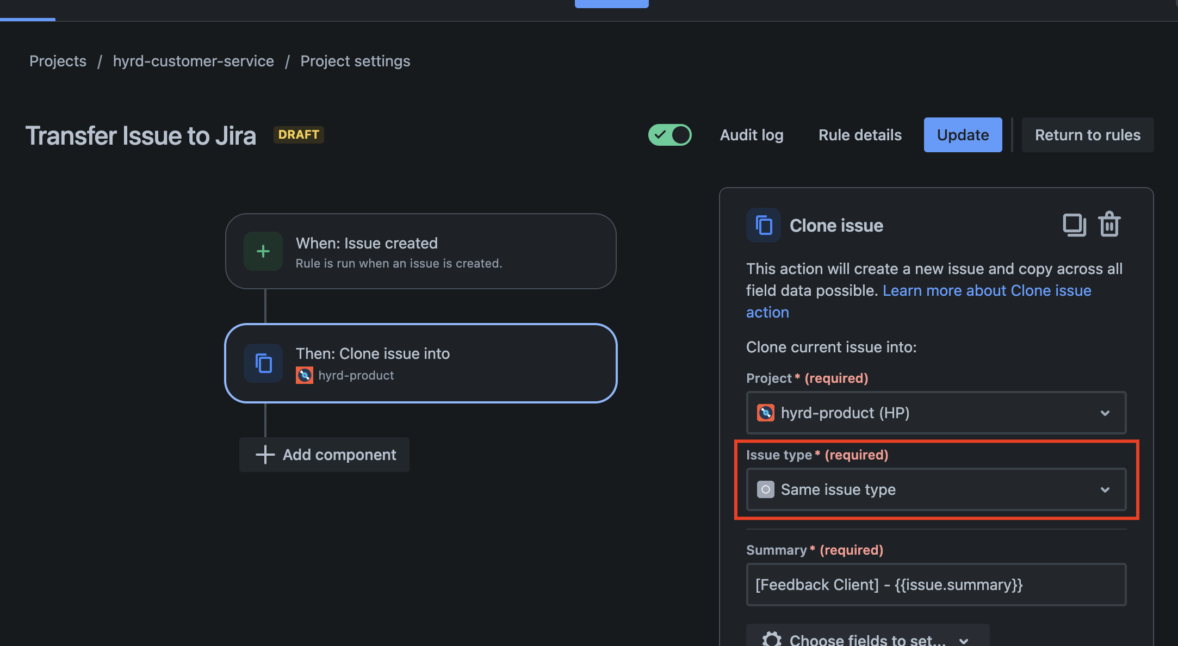Click the clone icon on Then: Clone issue step

tap(263, 363)
